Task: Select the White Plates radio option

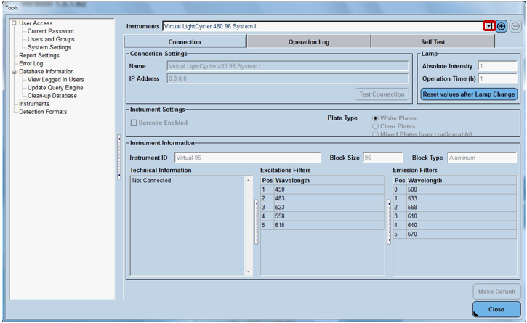Action: [374, 118]
